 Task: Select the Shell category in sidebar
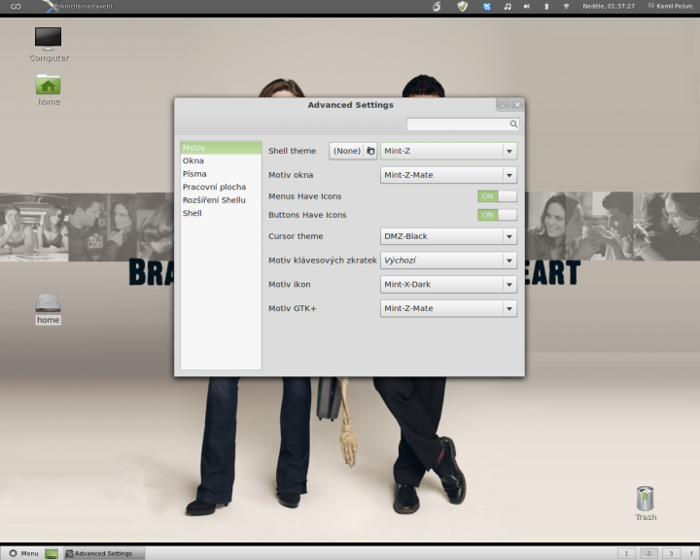click(x=221, y=213)
